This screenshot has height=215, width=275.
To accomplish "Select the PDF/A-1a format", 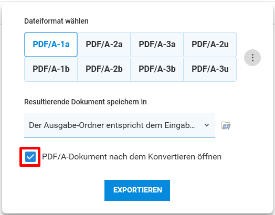I will pos(51,45).
